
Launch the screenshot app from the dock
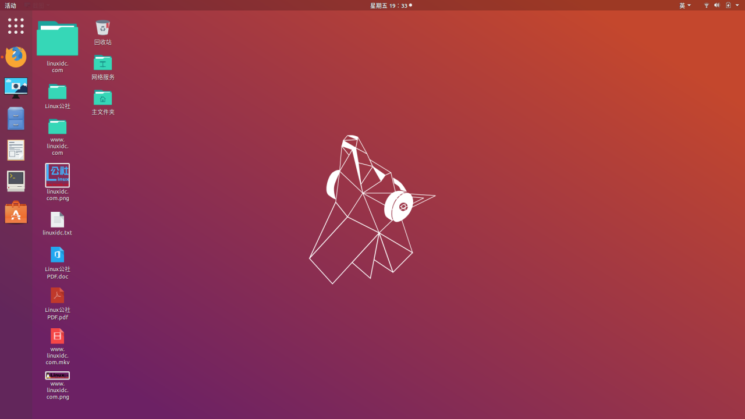(16, 88)
